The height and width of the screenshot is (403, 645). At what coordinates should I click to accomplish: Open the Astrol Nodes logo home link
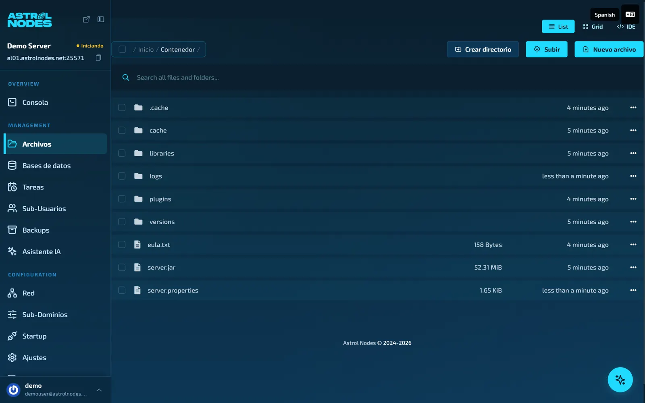point(29,20)
